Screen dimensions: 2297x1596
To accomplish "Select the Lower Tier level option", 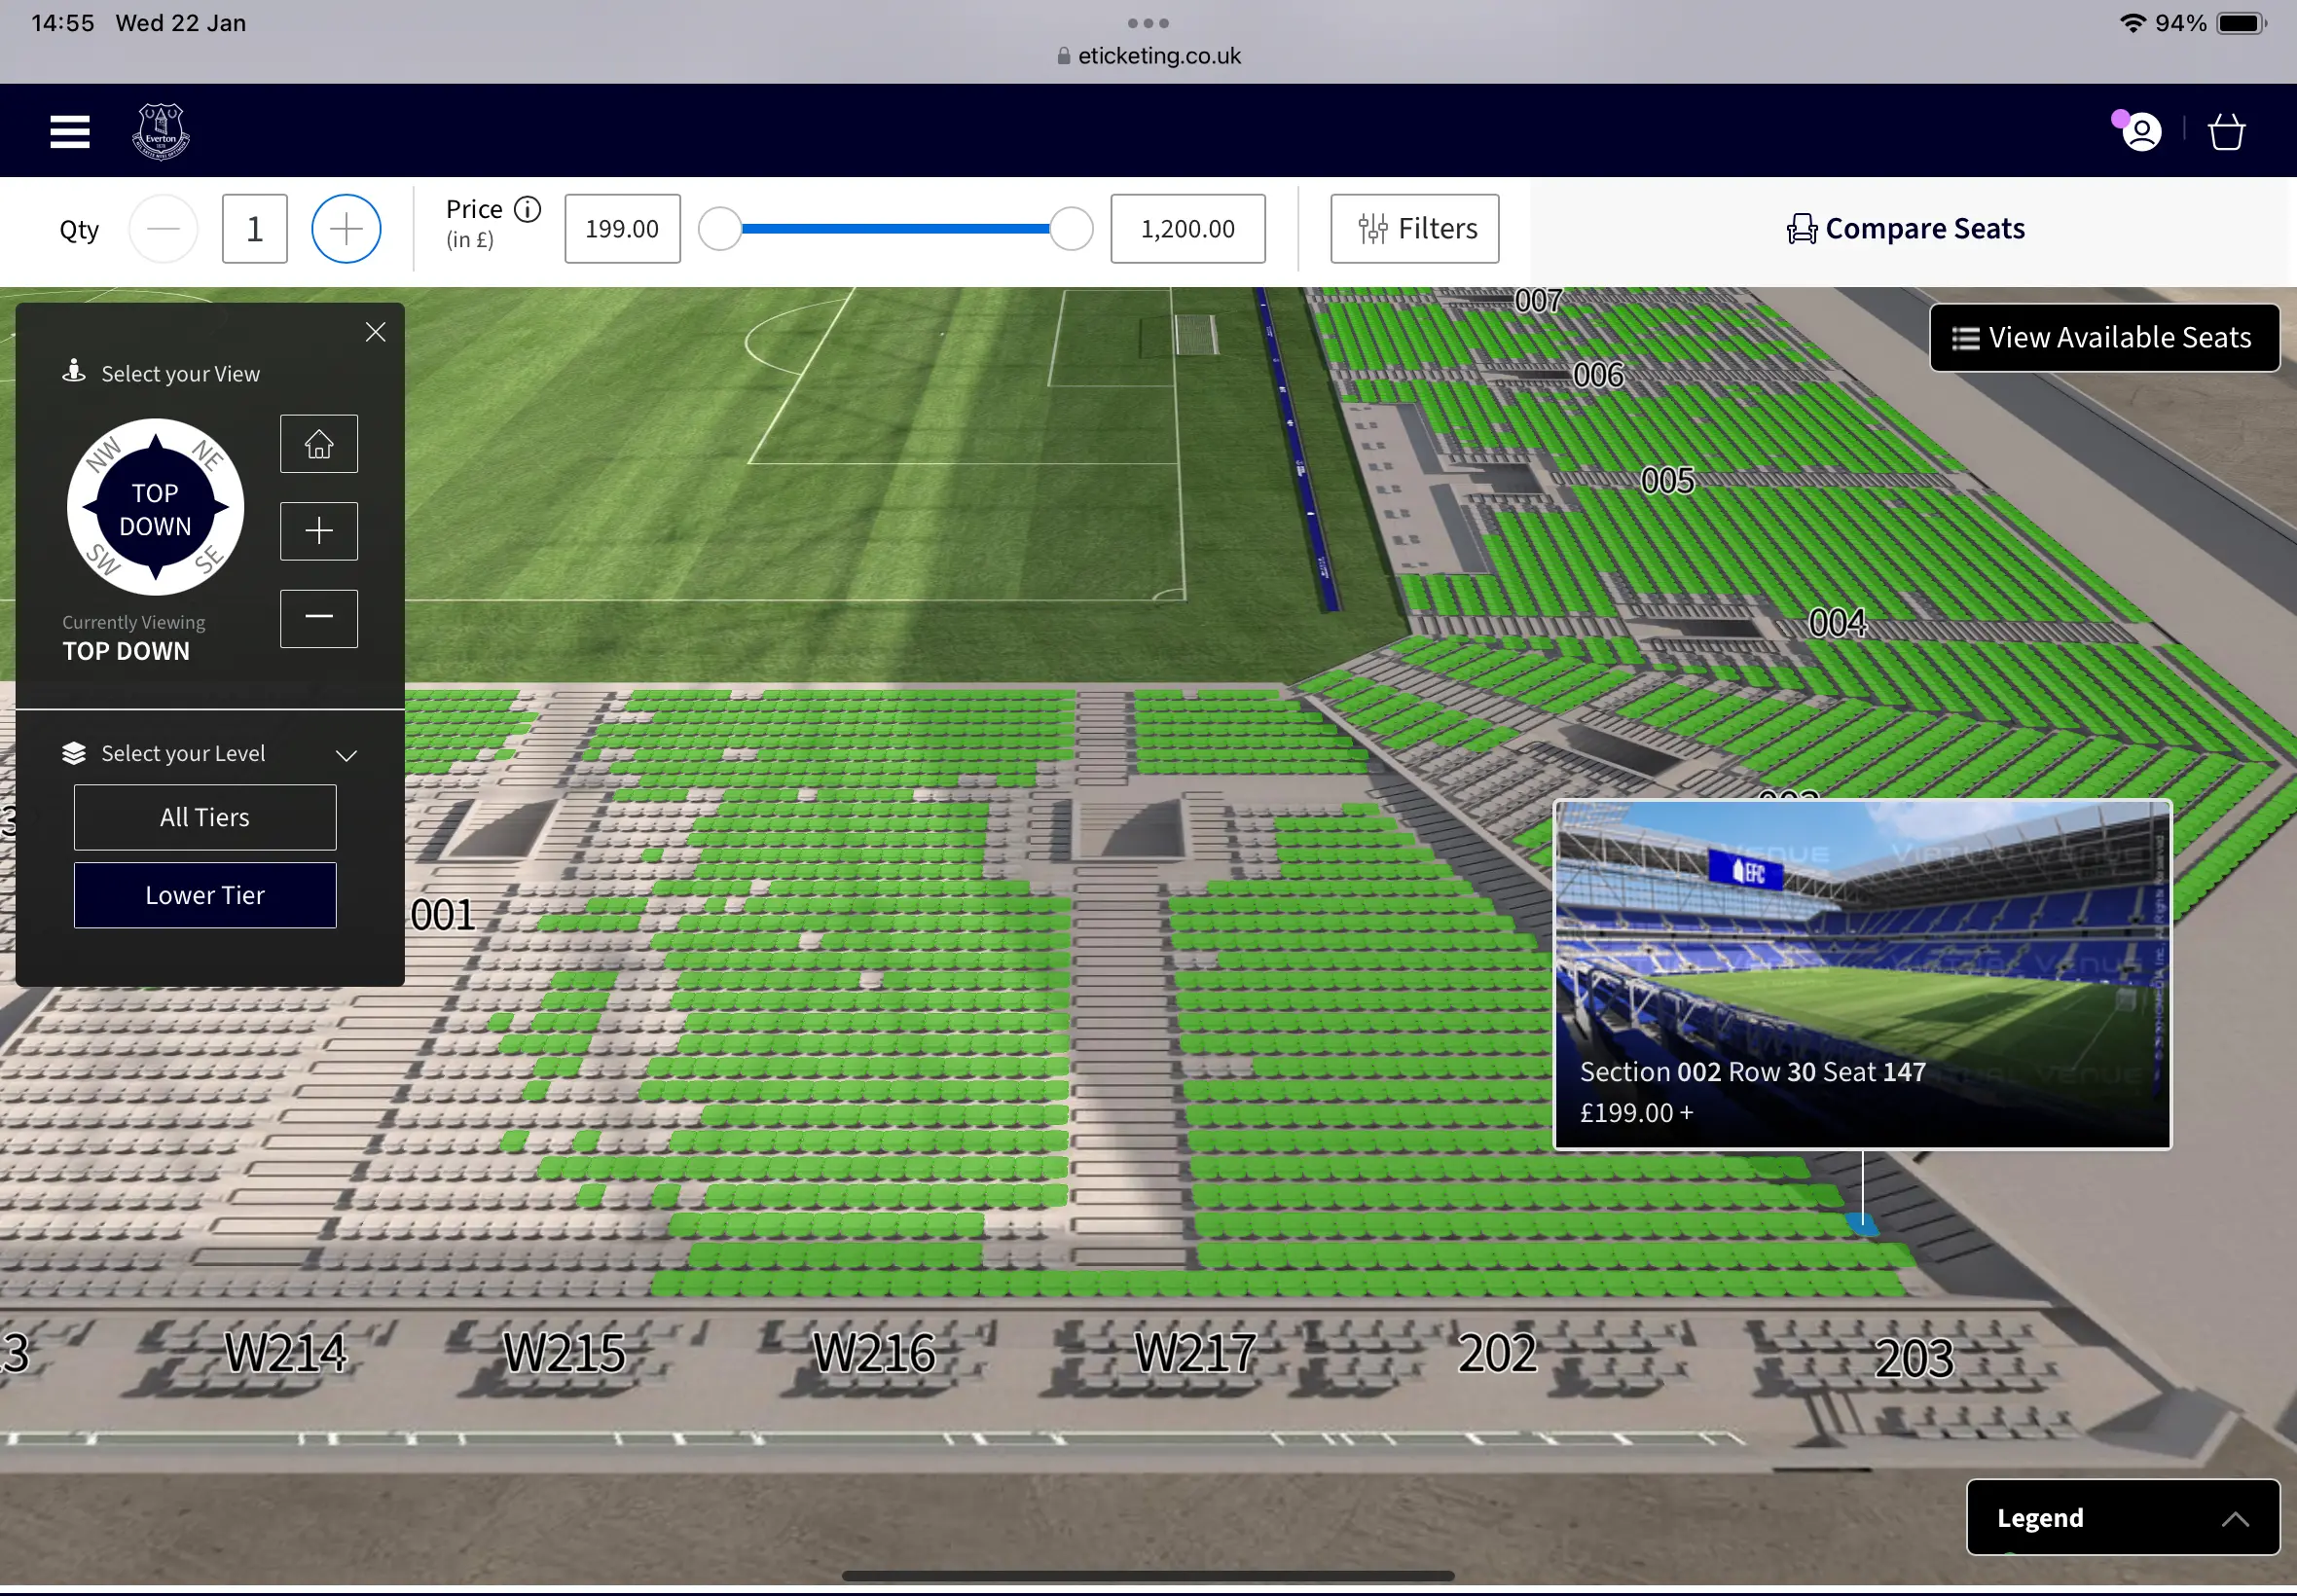I will 205,895.
